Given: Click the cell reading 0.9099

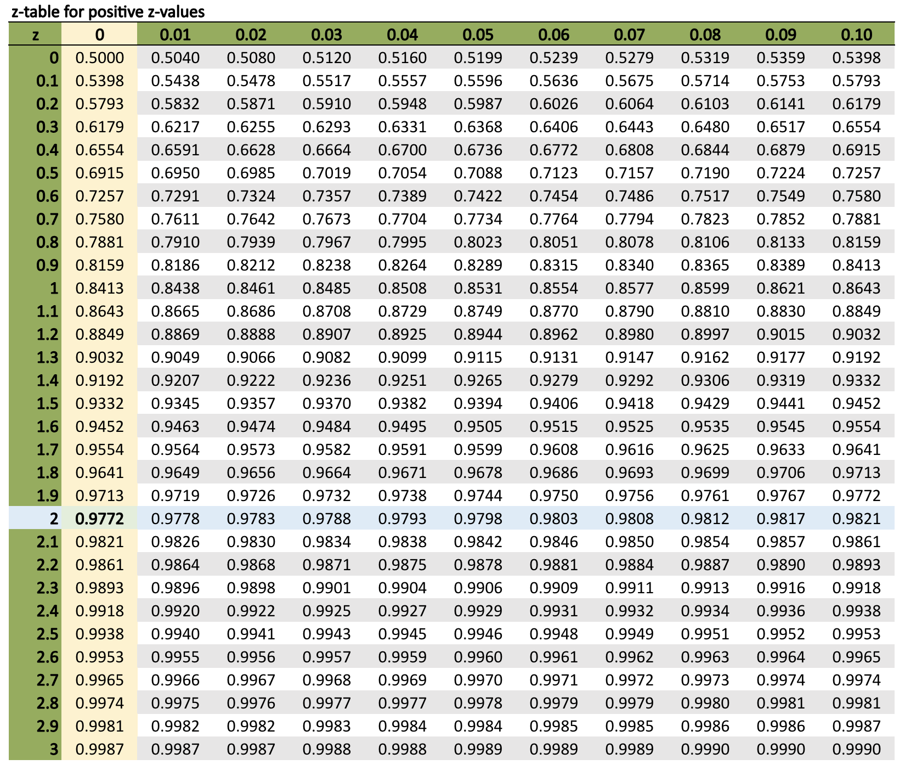Looking at the screenshot, I should (x=402, y=357).
